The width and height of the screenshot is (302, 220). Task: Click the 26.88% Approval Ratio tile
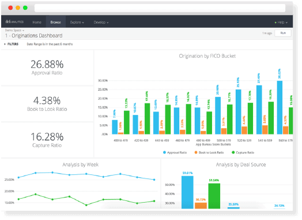pyautogui.click(x=47, y=68)
